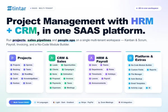This screenshot has height=112, width=168.
Task: Click the Reports tag
Action: click(152, 70)
